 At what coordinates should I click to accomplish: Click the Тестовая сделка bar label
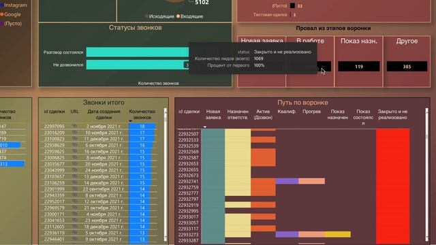(x=270, y=15)
